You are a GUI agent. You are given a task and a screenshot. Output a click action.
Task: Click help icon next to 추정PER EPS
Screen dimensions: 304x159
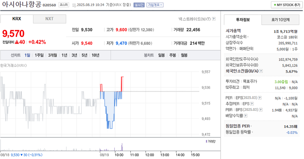point(252,104)
